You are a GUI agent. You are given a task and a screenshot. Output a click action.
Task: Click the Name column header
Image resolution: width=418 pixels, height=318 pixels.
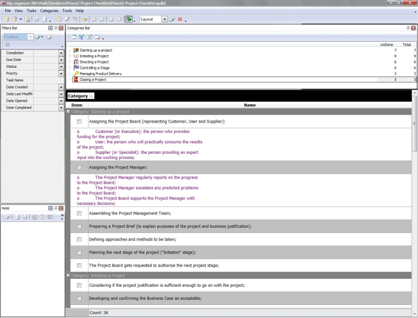pos(250,105)
